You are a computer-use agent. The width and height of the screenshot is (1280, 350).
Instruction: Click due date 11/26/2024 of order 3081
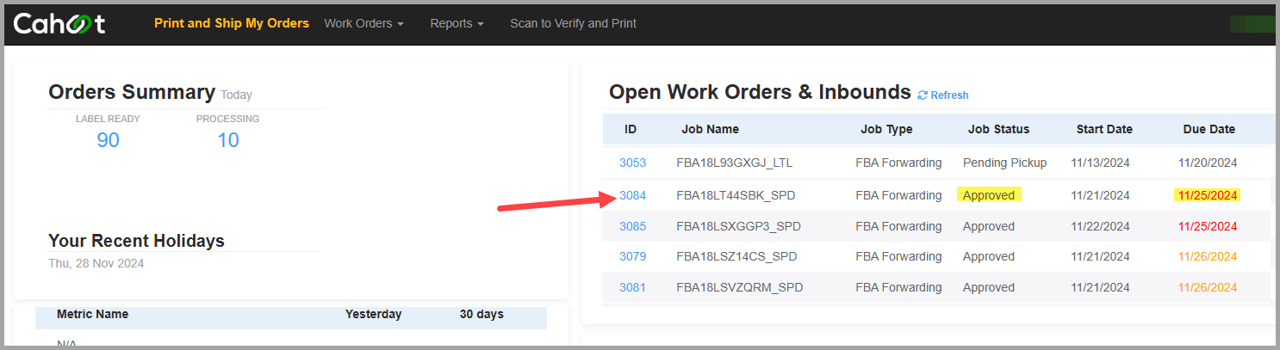tap(1207, 287)
